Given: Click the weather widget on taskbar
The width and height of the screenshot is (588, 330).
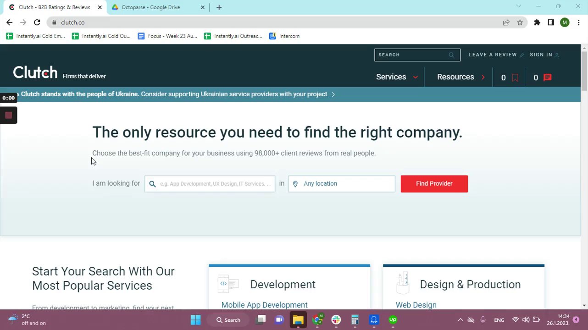Looking at the screenshot, I should 28,320.
